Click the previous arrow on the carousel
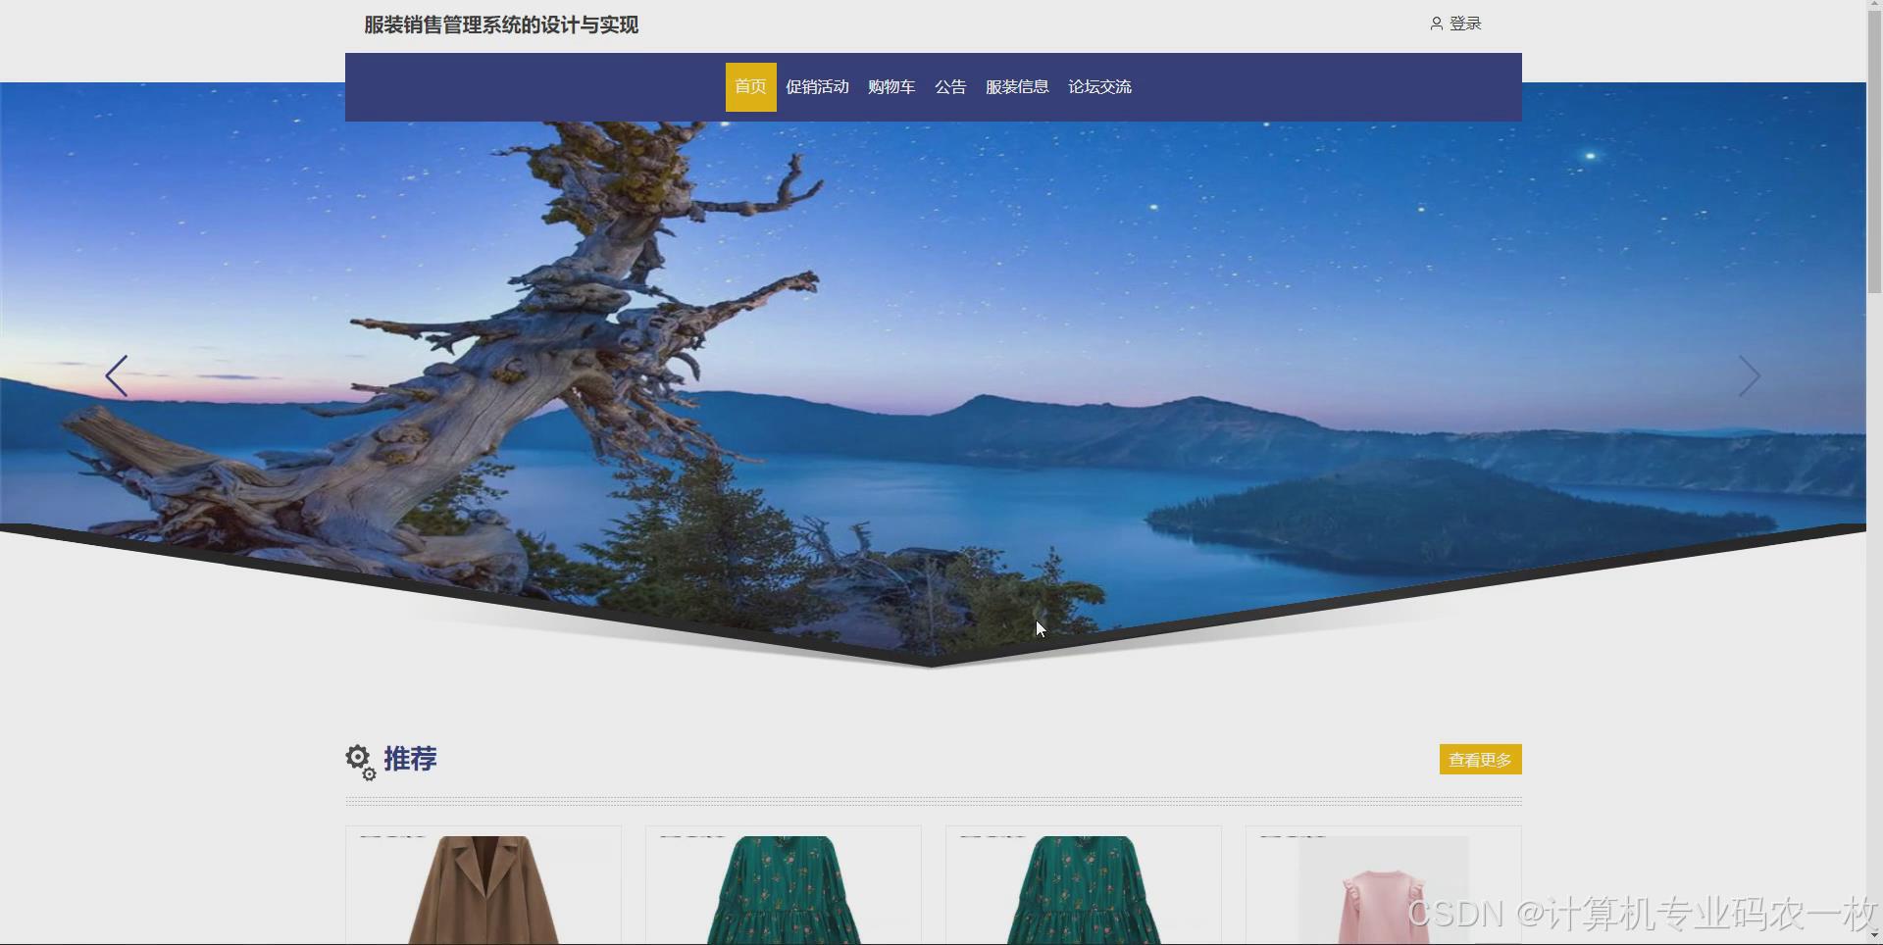Image resolution: width=1883 pixels, height=945 pixels. coord(117,375)
